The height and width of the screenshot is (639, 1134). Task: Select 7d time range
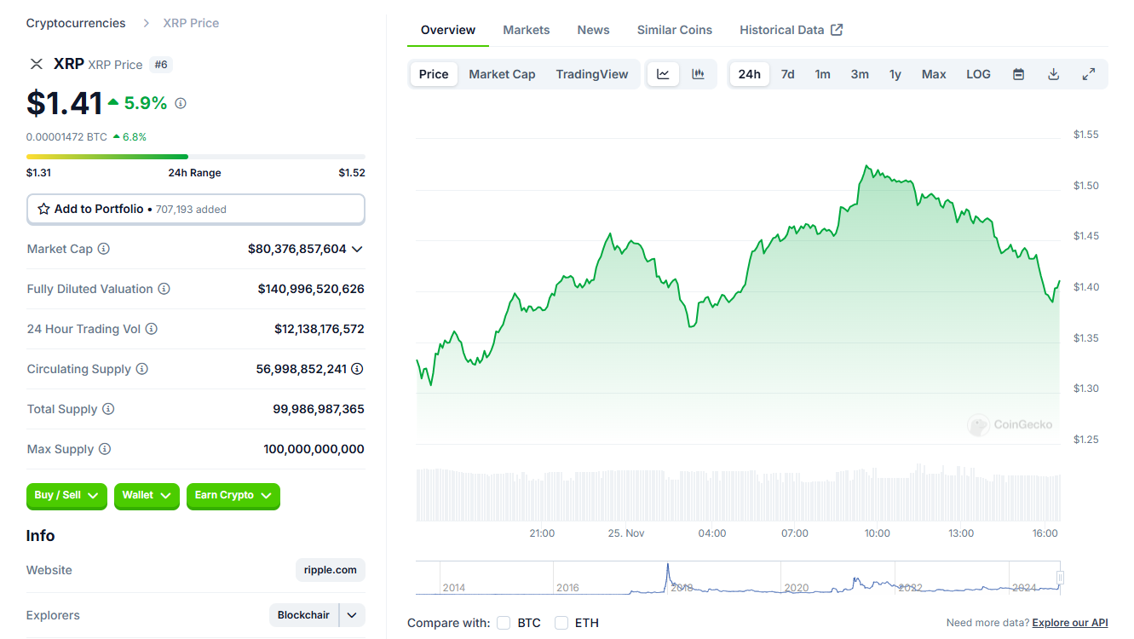(x=788, y=74)
